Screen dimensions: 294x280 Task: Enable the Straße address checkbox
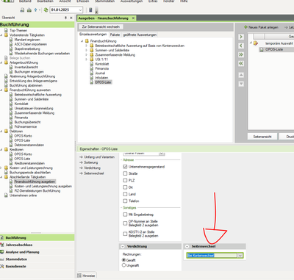(125, 173)
